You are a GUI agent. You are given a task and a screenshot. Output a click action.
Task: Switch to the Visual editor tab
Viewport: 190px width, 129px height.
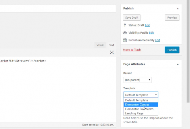click(100, 45)
